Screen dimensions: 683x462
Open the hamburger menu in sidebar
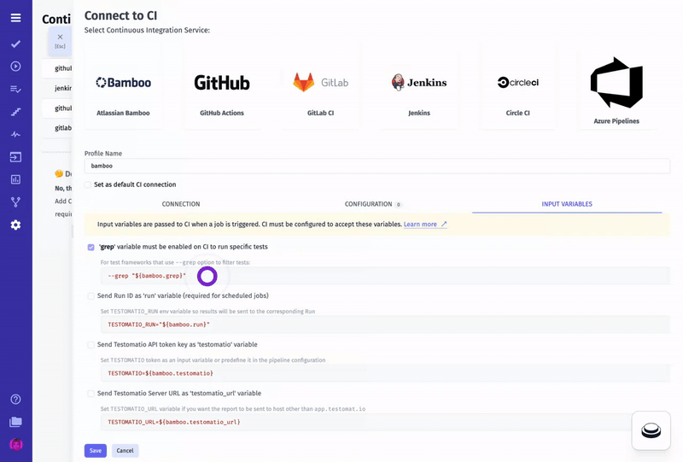tap(15, 18)
